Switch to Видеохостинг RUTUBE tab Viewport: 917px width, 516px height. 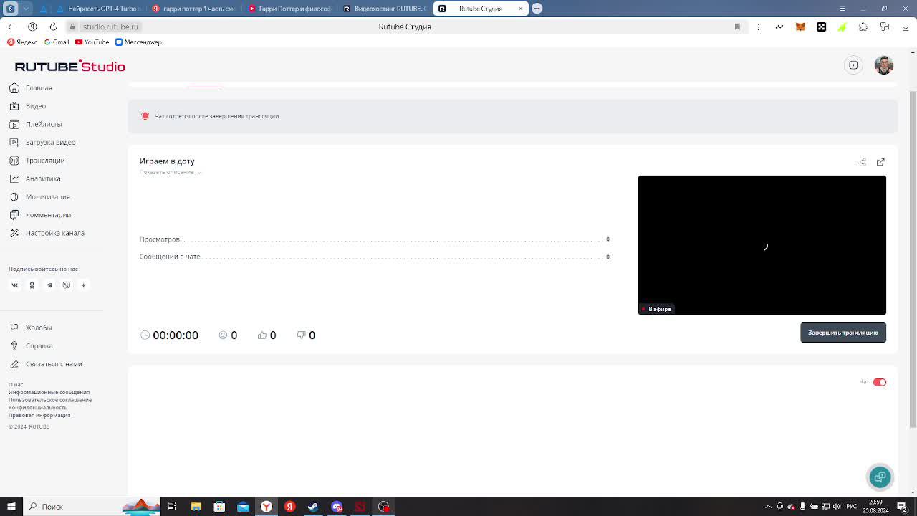tap(385, 9)
